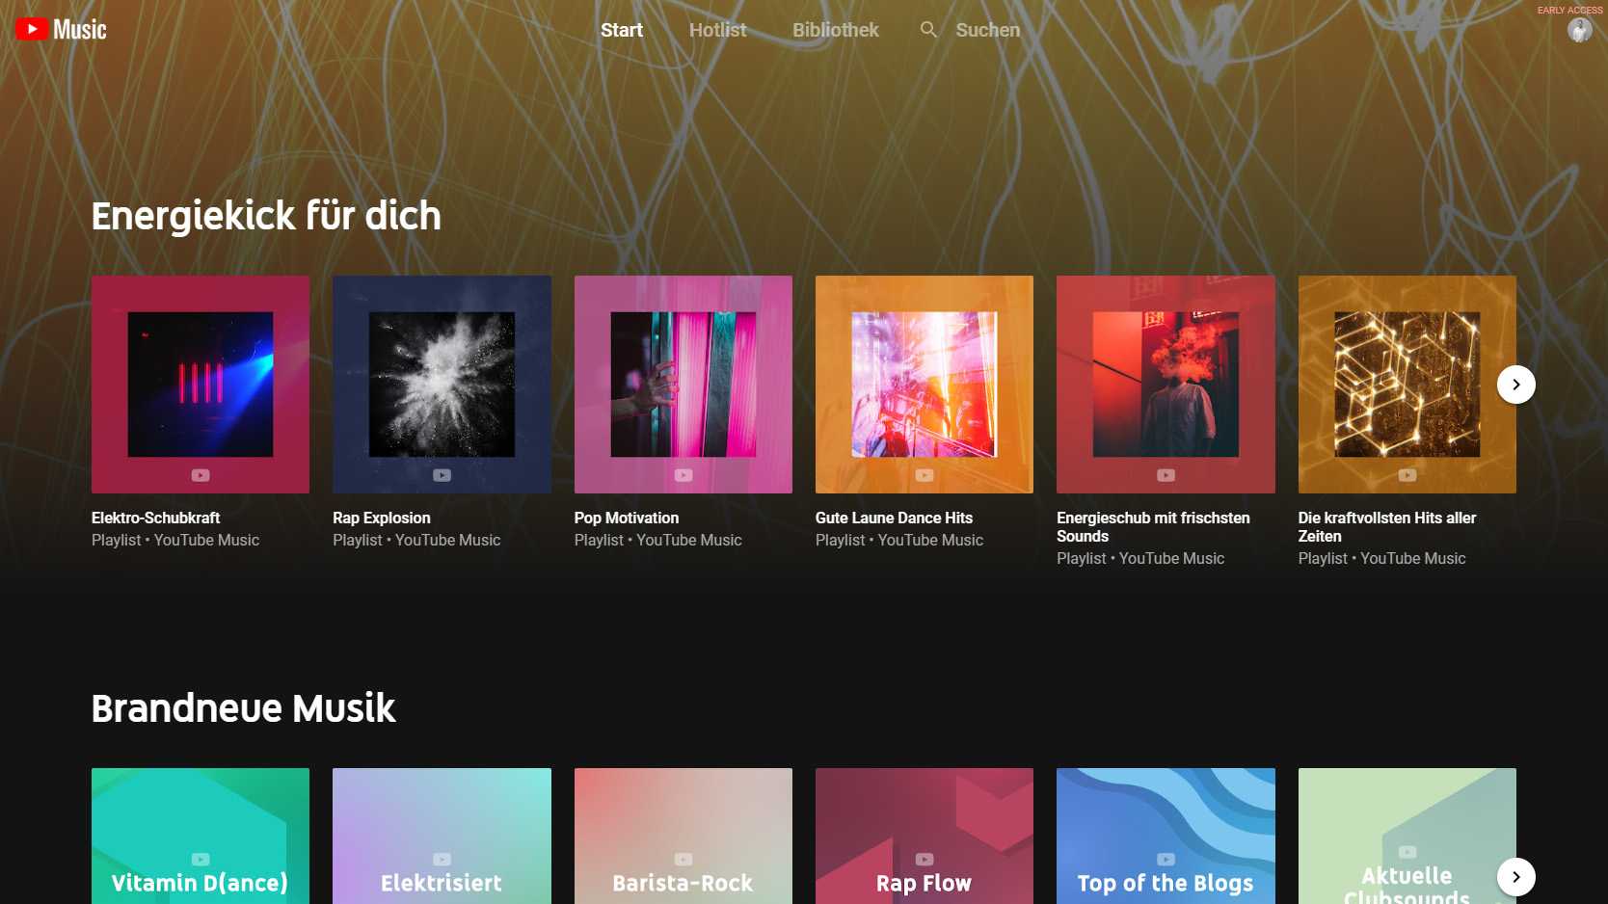Click the Suchen search field

pos(988,30)
